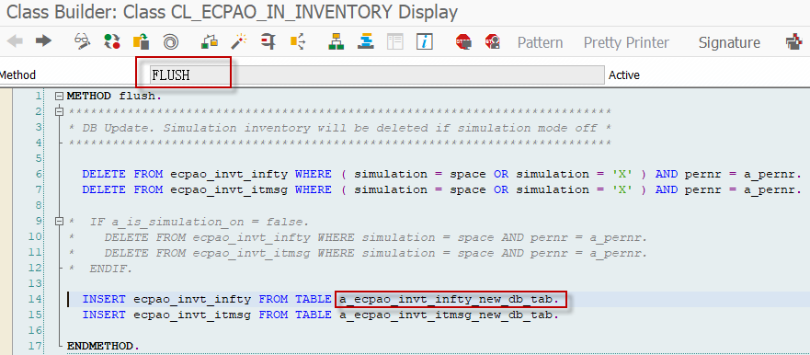The width and height of the screenshot is (810, 355).
Task: Click the Enhance spiral icon
Action: pyautogui.click(x=170, y=41)
